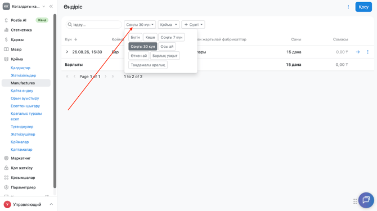This screenshot has height=211, width=377.
Task: Click the Саны column header
Action: pos(296,39)
